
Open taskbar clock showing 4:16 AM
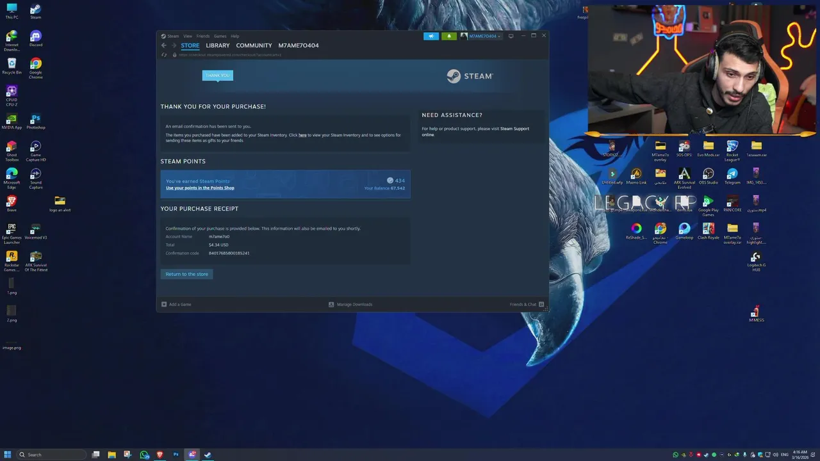tap(800, 455)
